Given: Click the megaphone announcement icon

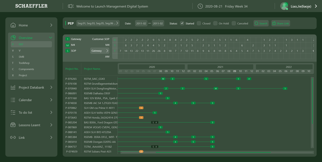Looking at the screenshot, I should [x=71, y=6].
